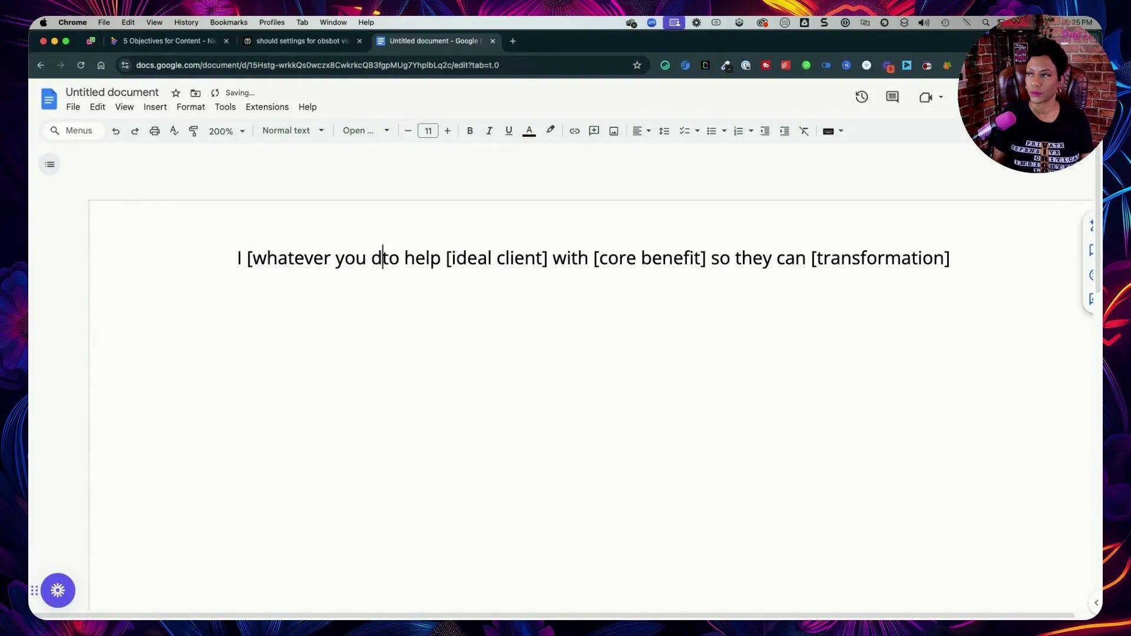Click the Clear formatting icon
The height and width of the screenshot is (636, 1131).
coord(804,131)
